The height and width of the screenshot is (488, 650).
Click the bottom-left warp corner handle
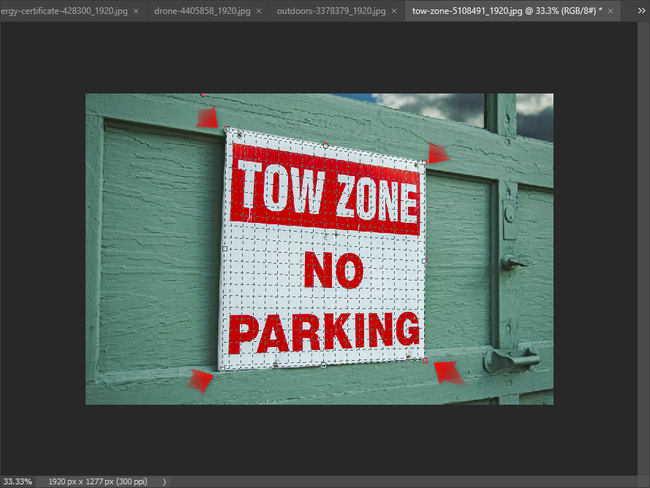[x=222, y=369]
